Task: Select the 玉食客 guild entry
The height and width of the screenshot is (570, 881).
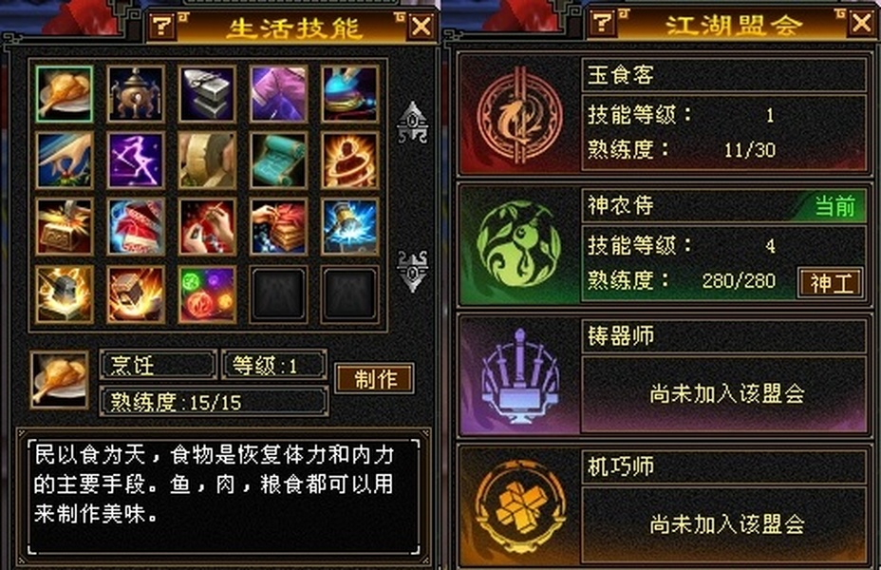Action: coord(664,115)
